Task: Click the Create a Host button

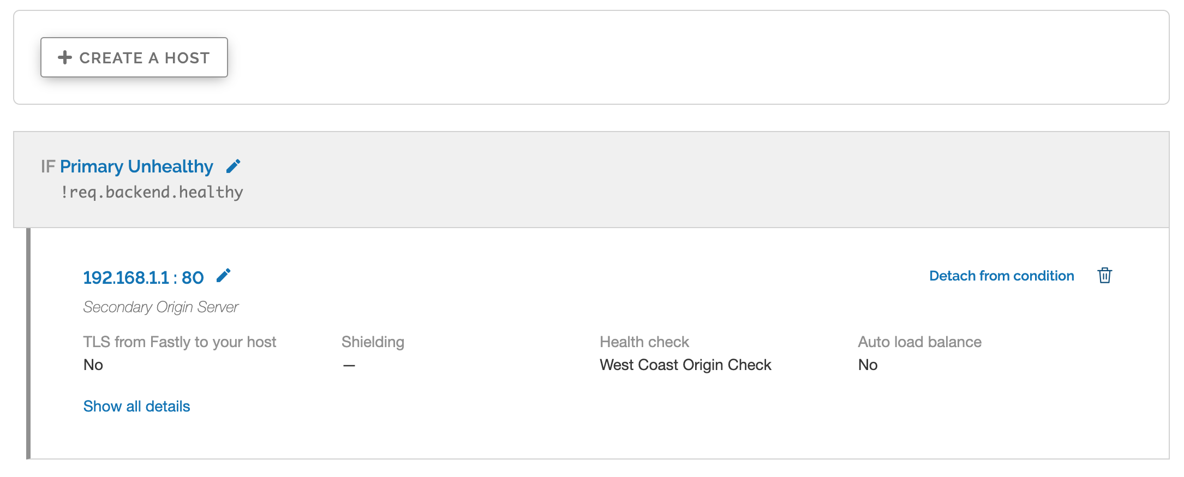Action: (134, 57)
